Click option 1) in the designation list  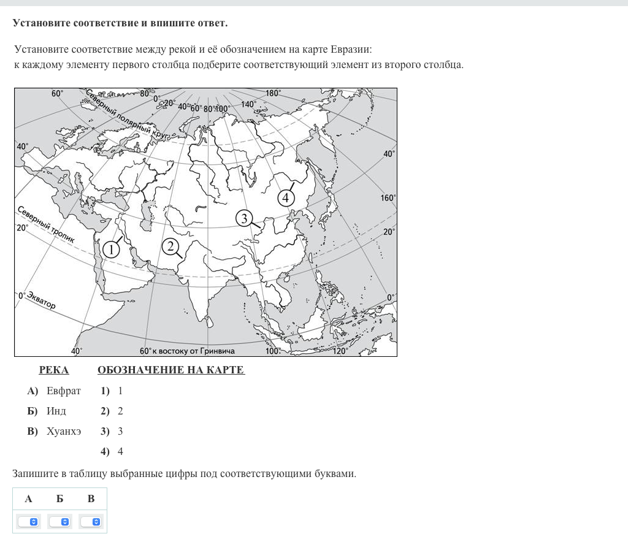[x=112, y=391]
